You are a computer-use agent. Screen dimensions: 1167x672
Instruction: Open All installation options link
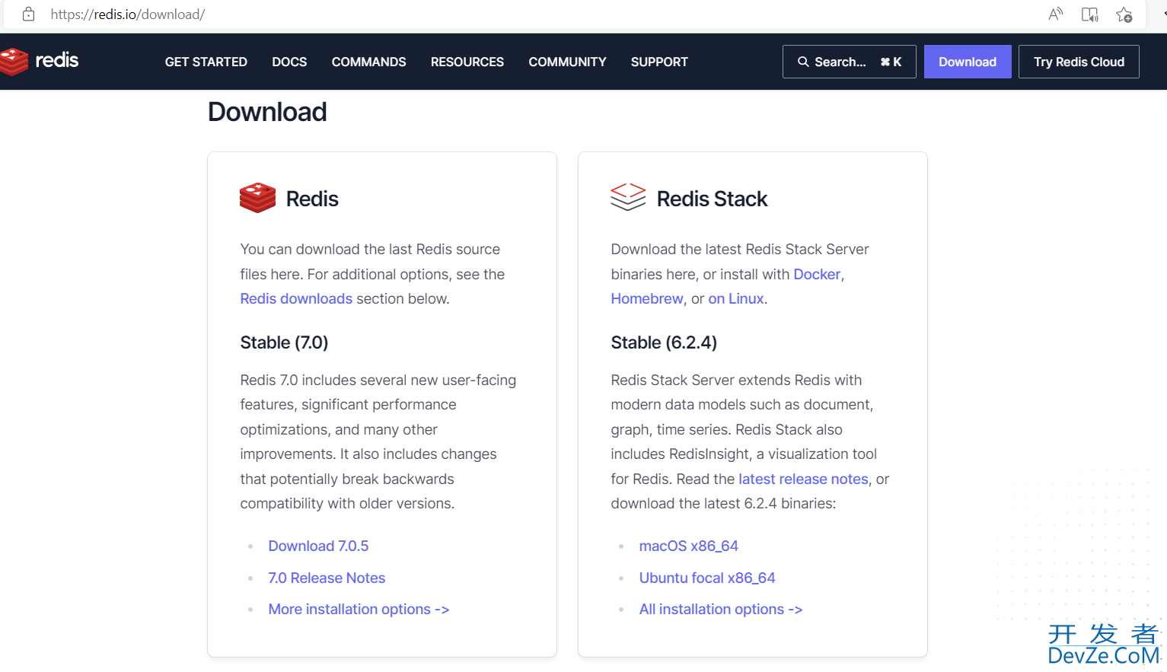click(721, 609)
